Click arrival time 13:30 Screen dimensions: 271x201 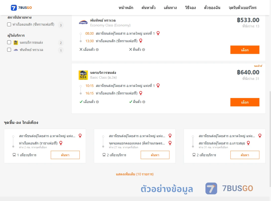click(90, 41)
